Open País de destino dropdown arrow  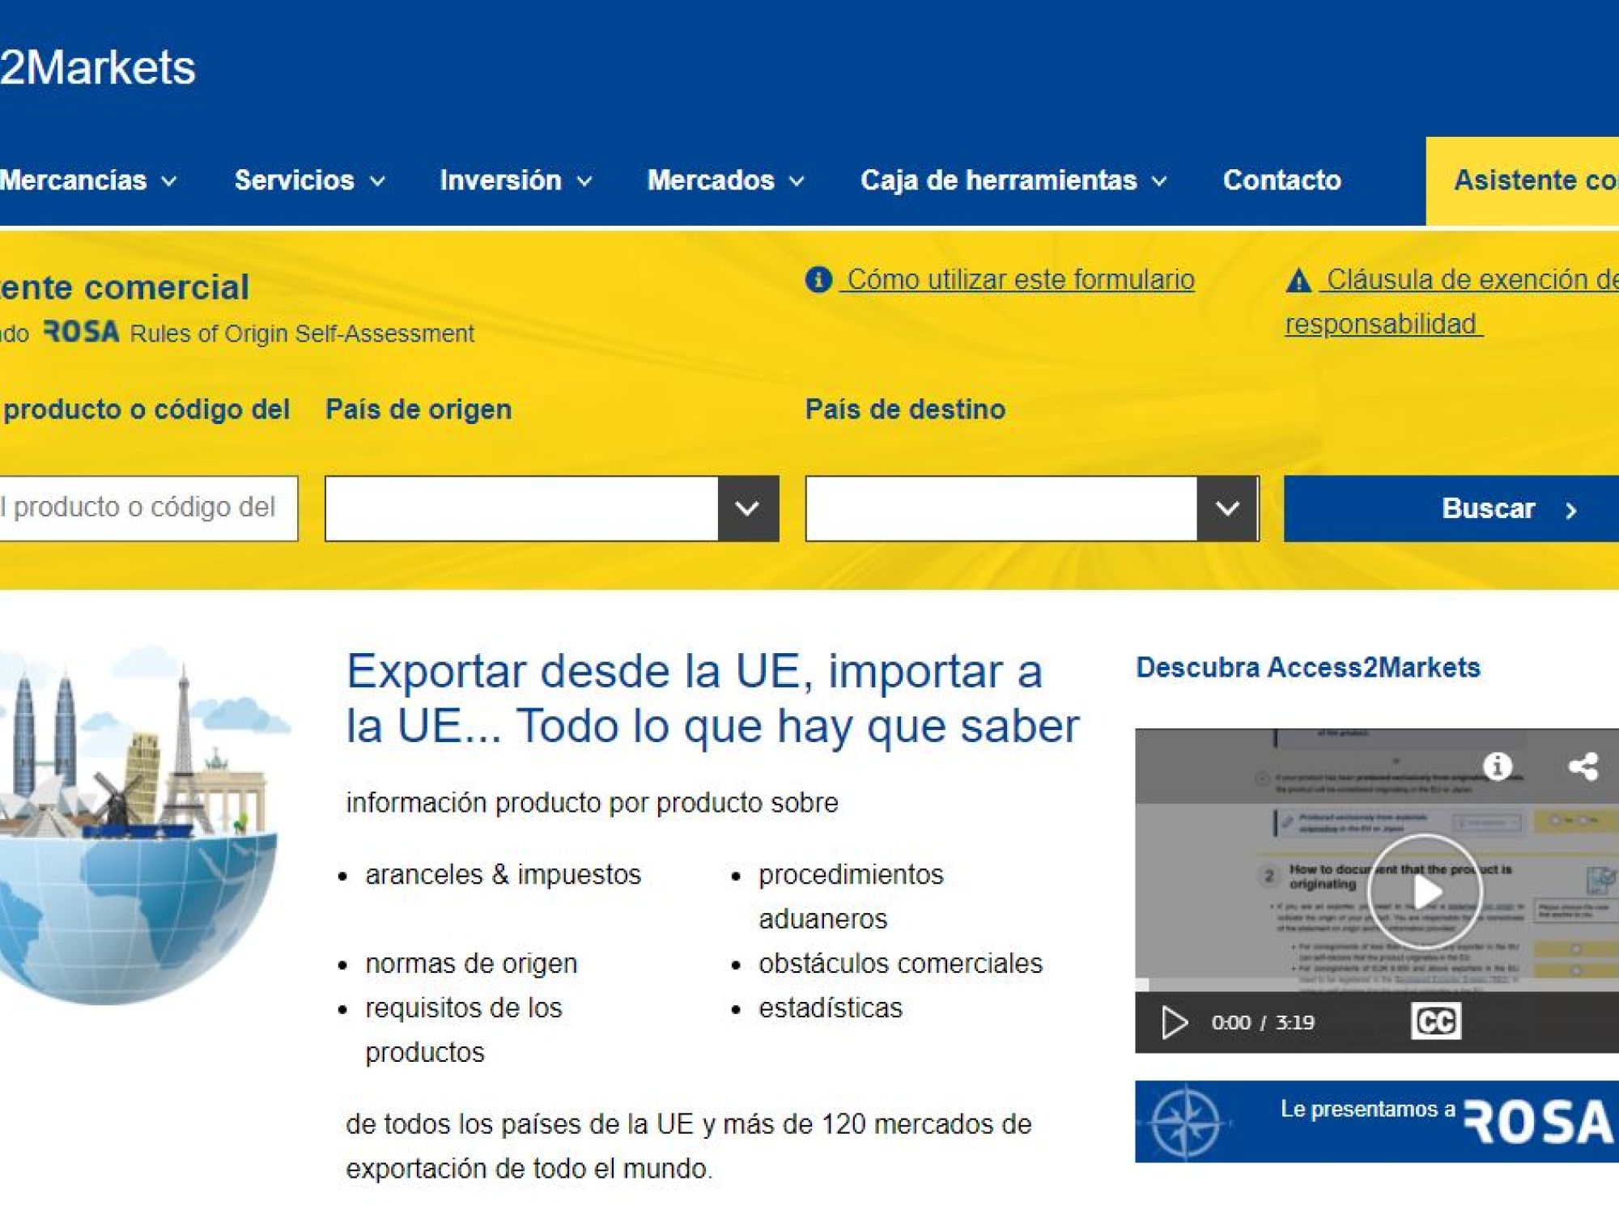click(1227, 508)
